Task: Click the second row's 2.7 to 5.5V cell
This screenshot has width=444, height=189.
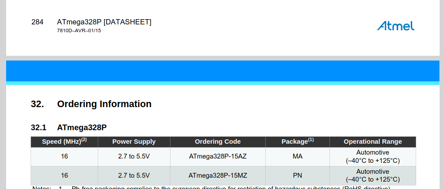Action: coord(134,175)
